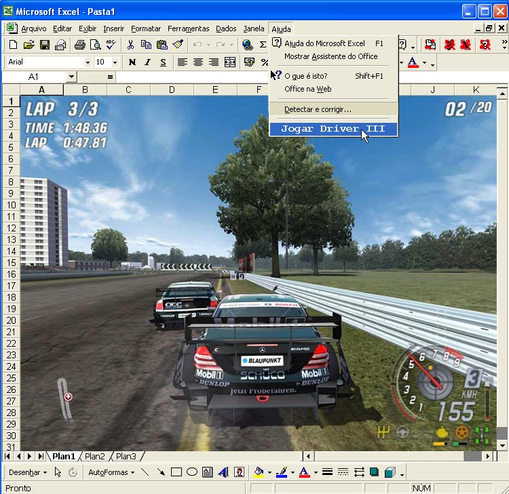509x494 pixels.
Task: Open the Arquivo menu
Action: click(34, 29)
